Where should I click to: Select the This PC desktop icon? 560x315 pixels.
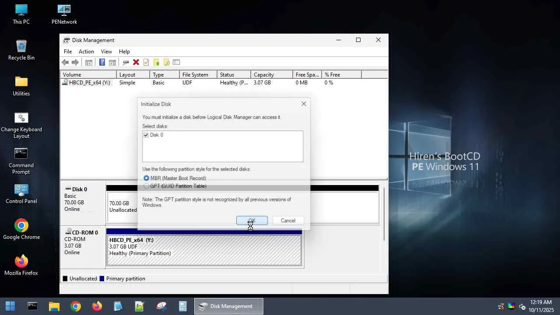pos(21,14)
